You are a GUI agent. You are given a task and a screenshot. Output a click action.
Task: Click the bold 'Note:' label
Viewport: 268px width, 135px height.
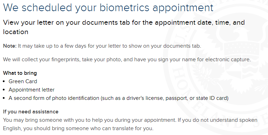(10, 46)
